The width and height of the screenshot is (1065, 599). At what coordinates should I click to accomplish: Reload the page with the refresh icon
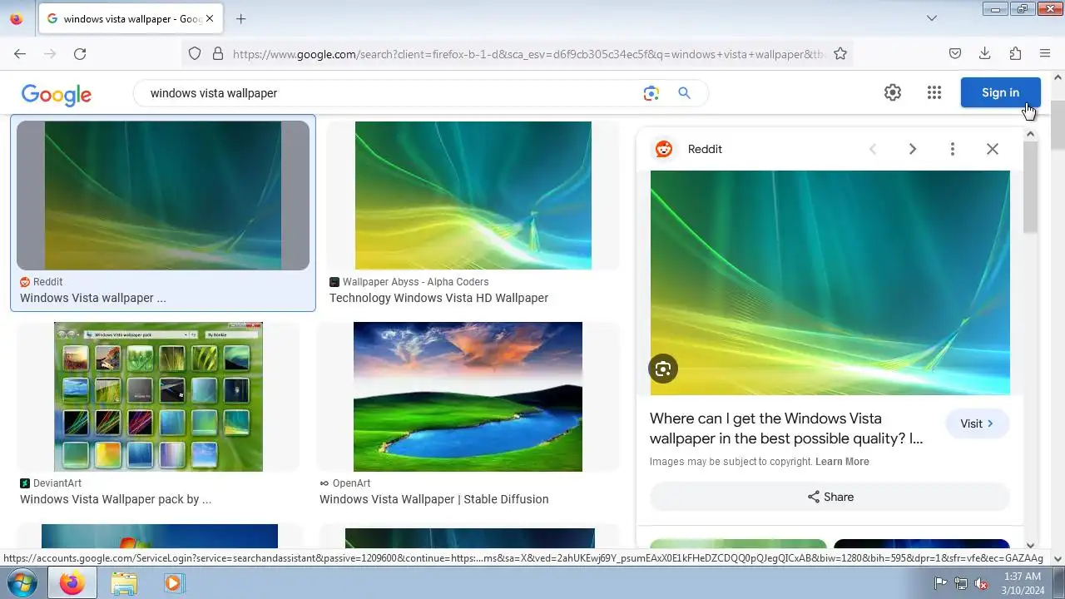pos(80,54)
